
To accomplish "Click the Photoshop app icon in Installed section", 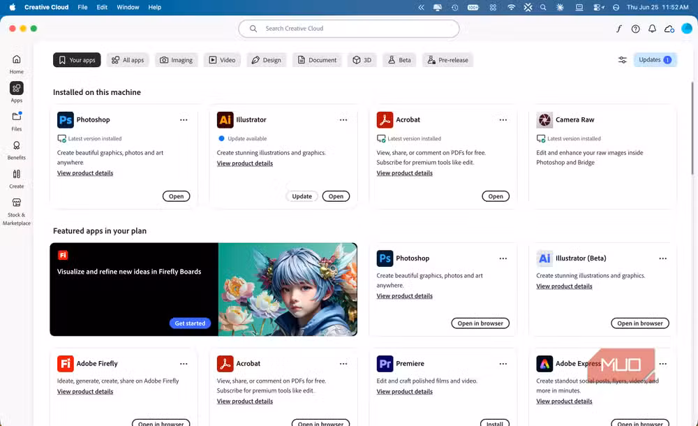I will (x=66, y=120).
